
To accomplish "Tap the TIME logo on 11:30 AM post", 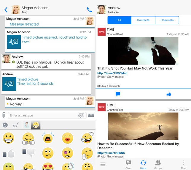I will (x=101, y=32).
